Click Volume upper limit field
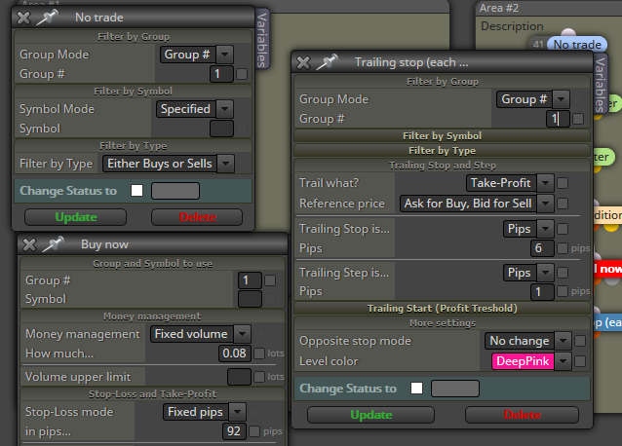Image resolution: width=622 pixels, height=446 pixels. pos(239,377)
